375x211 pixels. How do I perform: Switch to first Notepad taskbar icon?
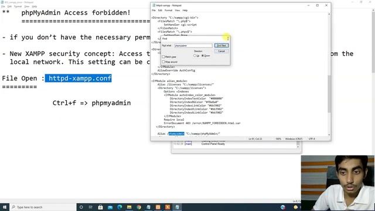coord(148,207)
